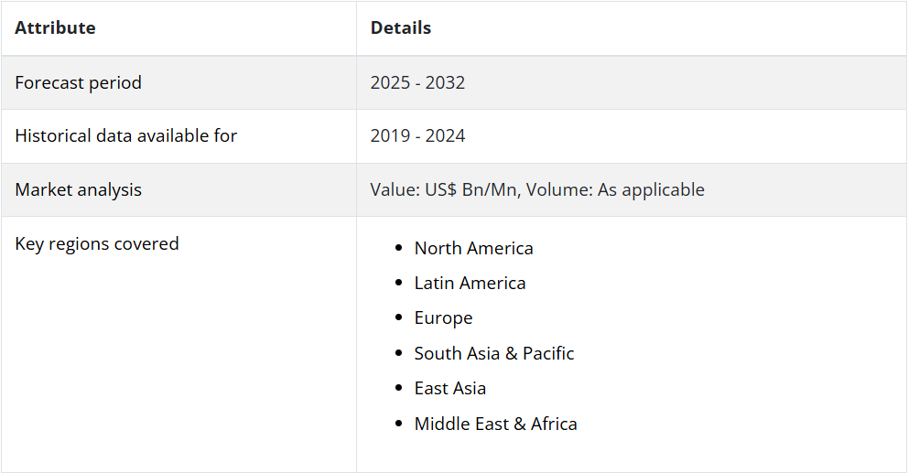Screen dimensions: 908x473
Task: Click the South Asia & Pacific entry
Action: pyautogui.click(x=494, y=353)
